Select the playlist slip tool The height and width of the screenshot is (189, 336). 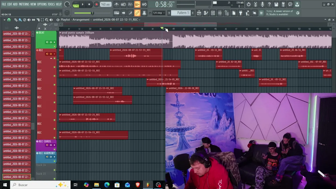coord(34,20)
